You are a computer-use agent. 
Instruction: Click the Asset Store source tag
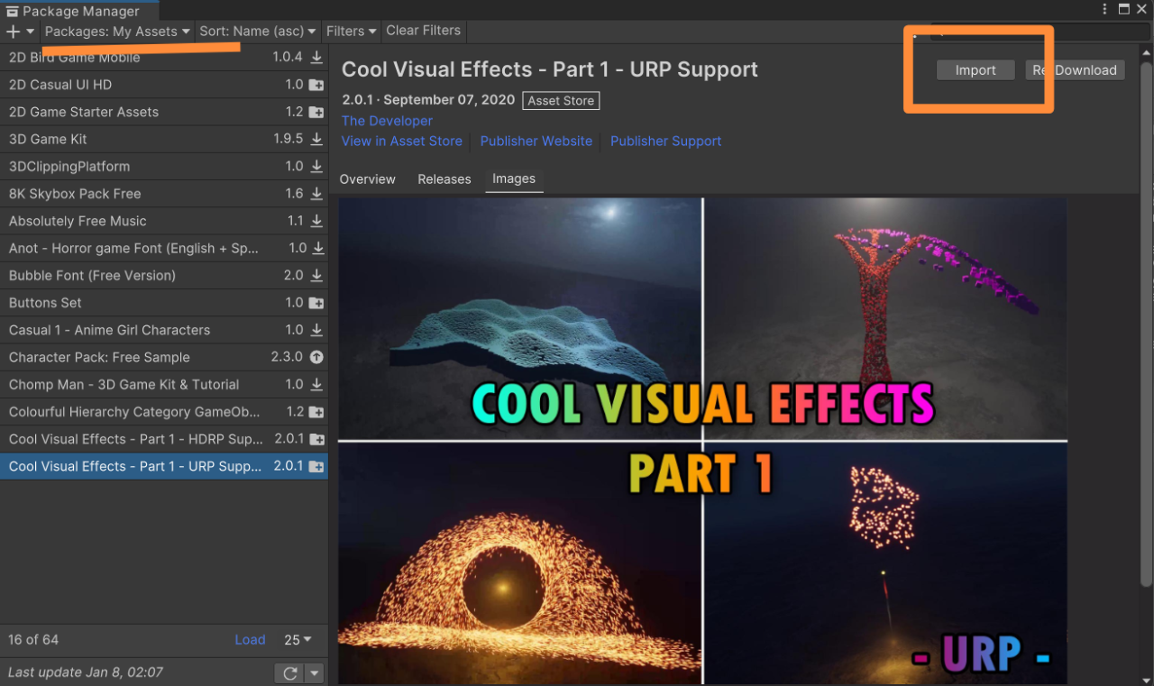tap(561, 101)
